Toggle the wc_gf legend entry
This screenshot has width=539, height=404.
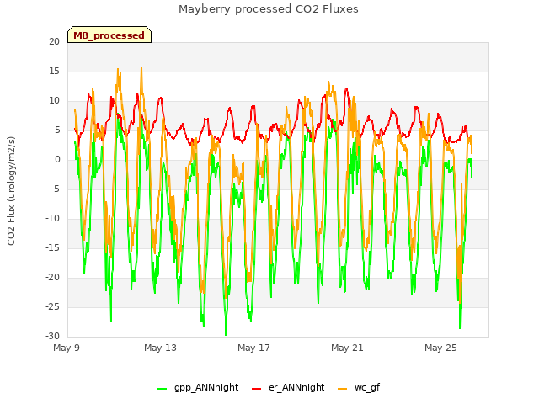click(359, 387)
